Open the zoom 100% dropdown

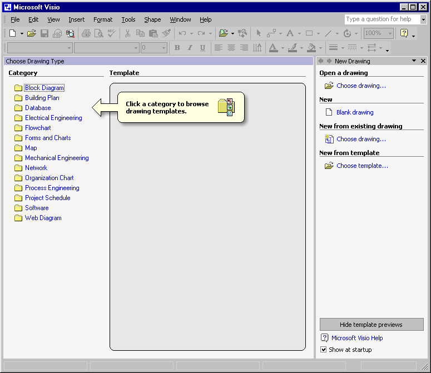[390, 33]
